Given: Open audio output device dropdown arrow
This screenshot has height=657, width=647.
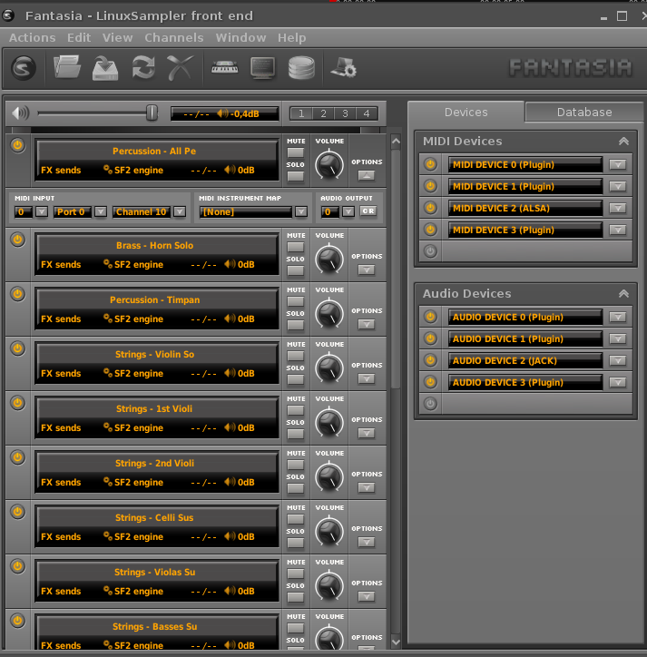Looking at the screenshot, I should coord(348,211).
